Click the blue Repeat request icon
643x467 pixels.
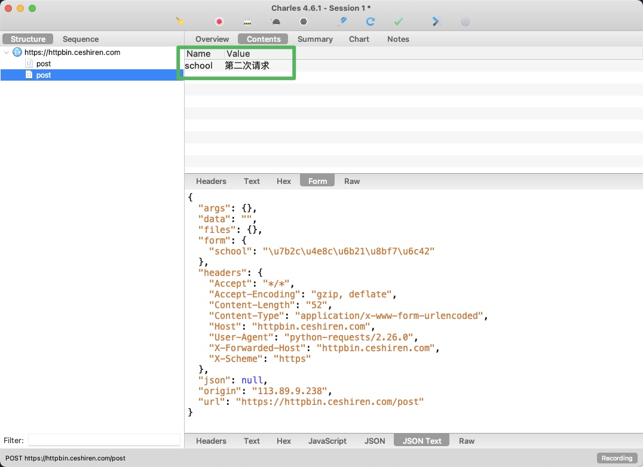[x=371, y=21]
